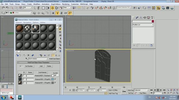Click the Undo arrow in main toolbar

(x=3, y=8)
